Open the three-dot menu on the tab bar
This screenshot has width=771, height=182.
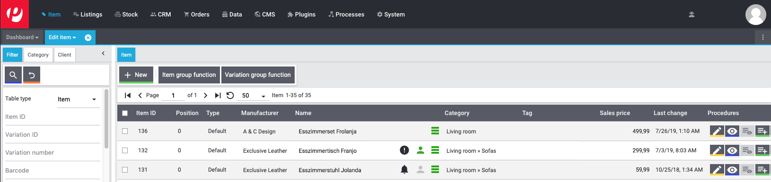point(762,37)
